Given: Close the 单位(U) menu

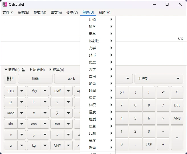Looking at the screenshot, I should pyautogui.click(x=88, y=13).
